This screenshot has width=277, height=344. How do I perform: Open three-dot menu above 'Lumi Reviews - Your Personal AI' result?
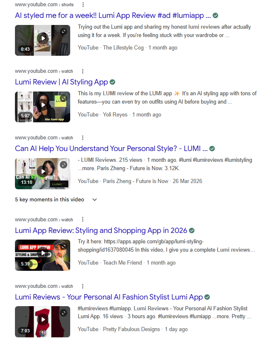pos(83,286)
